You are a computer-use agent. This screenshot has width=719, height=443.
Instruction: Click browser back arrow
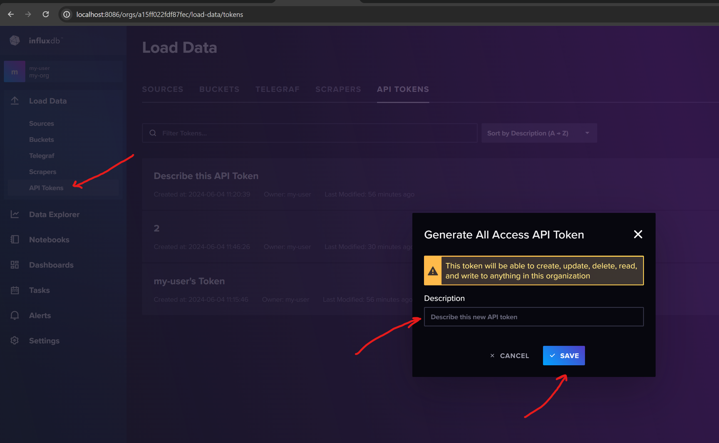11,14
